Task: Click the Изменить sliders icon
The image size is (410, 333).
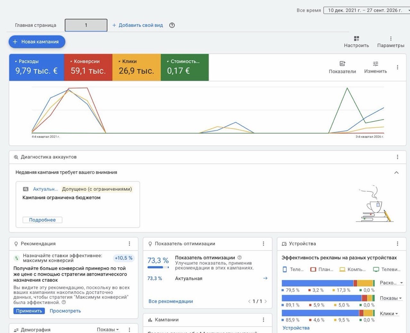Action: pos(375,63)
